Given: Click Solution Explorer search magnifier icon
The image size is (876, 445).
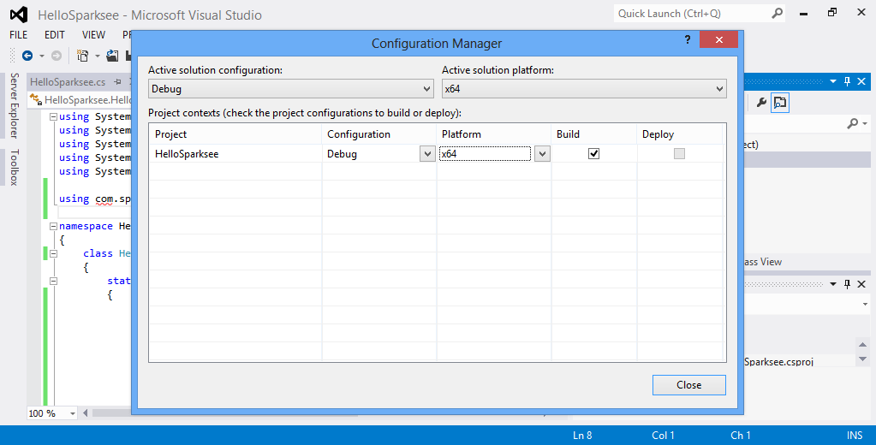Looking at the screenshot, I should tap(853, 123).
